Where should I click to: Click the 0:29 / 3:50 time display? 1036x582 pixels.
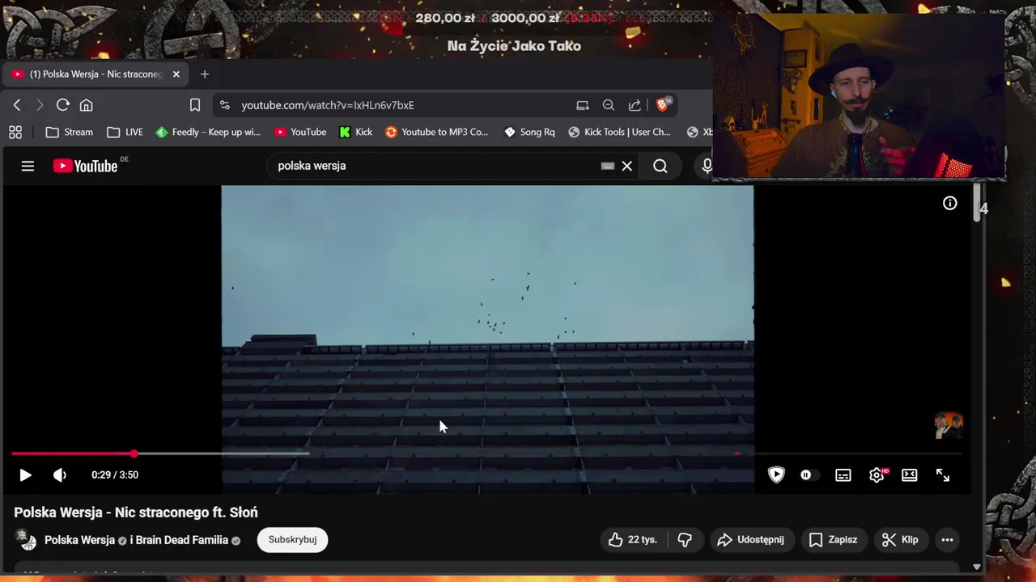point(115,475)
